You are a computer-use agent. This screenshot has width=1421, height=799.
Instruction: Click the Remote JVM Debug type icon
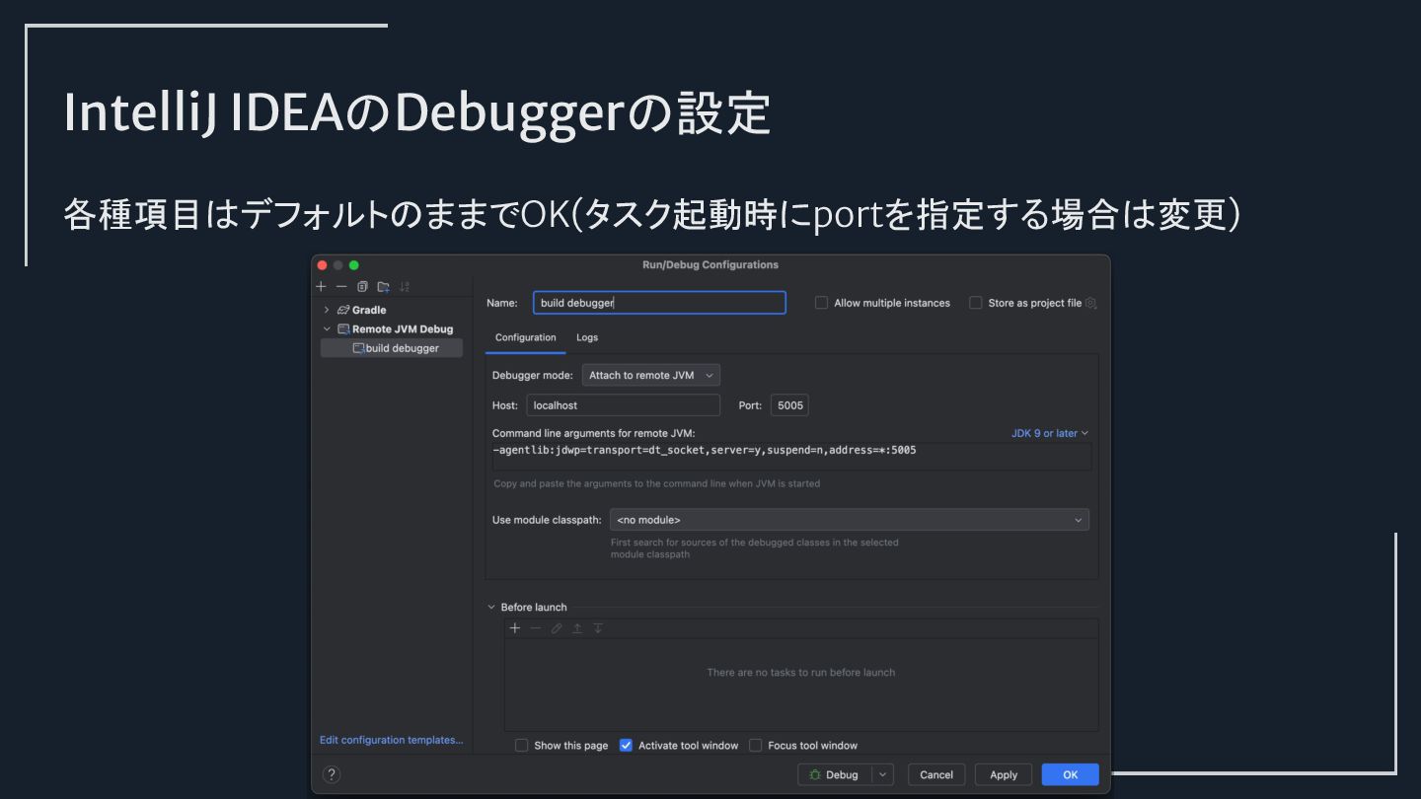coord(343,329)
